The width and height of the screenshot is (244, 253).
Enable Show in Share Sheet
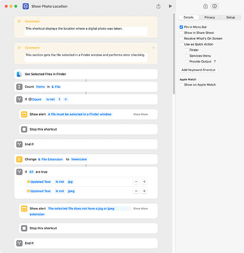[x=181, y=33]
